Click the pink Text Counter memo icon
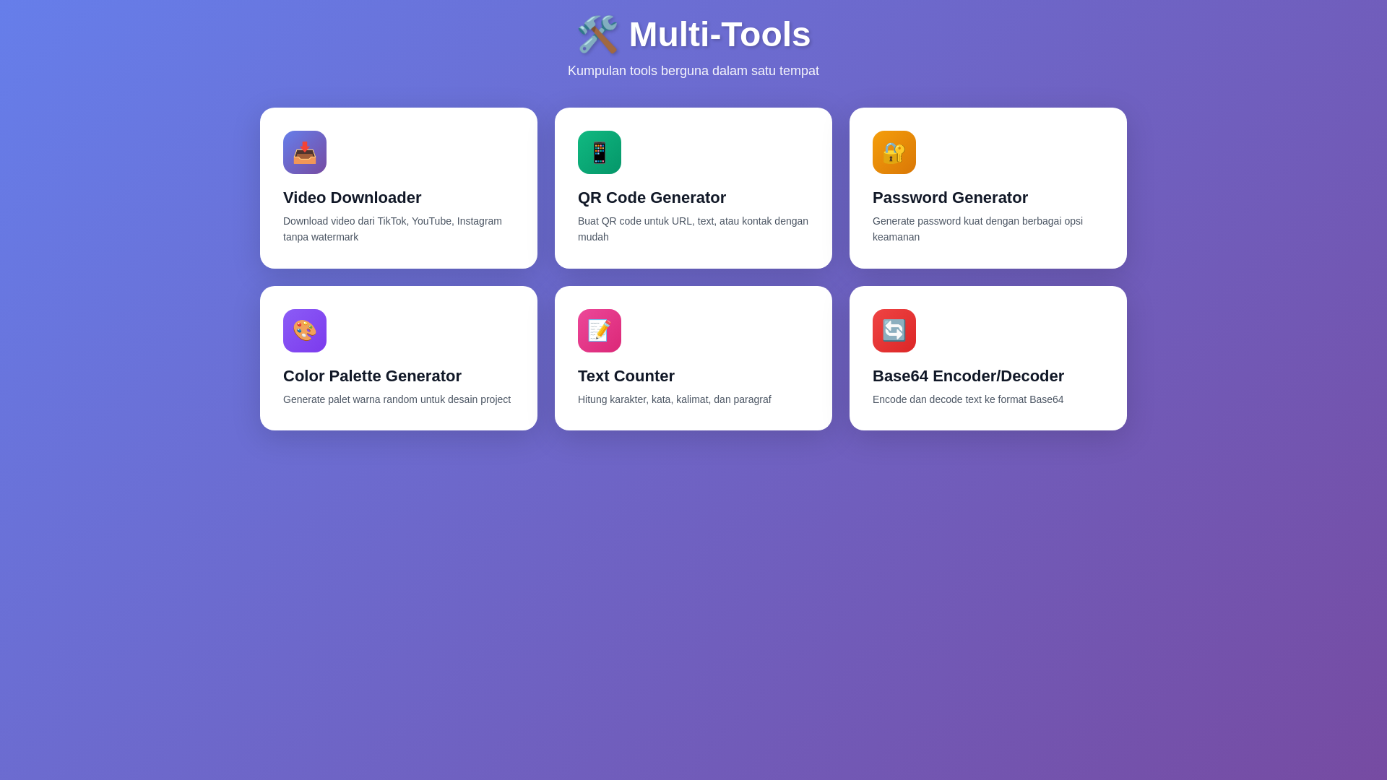The width and height of the screenshot is (1387, 780). [599, 331]
